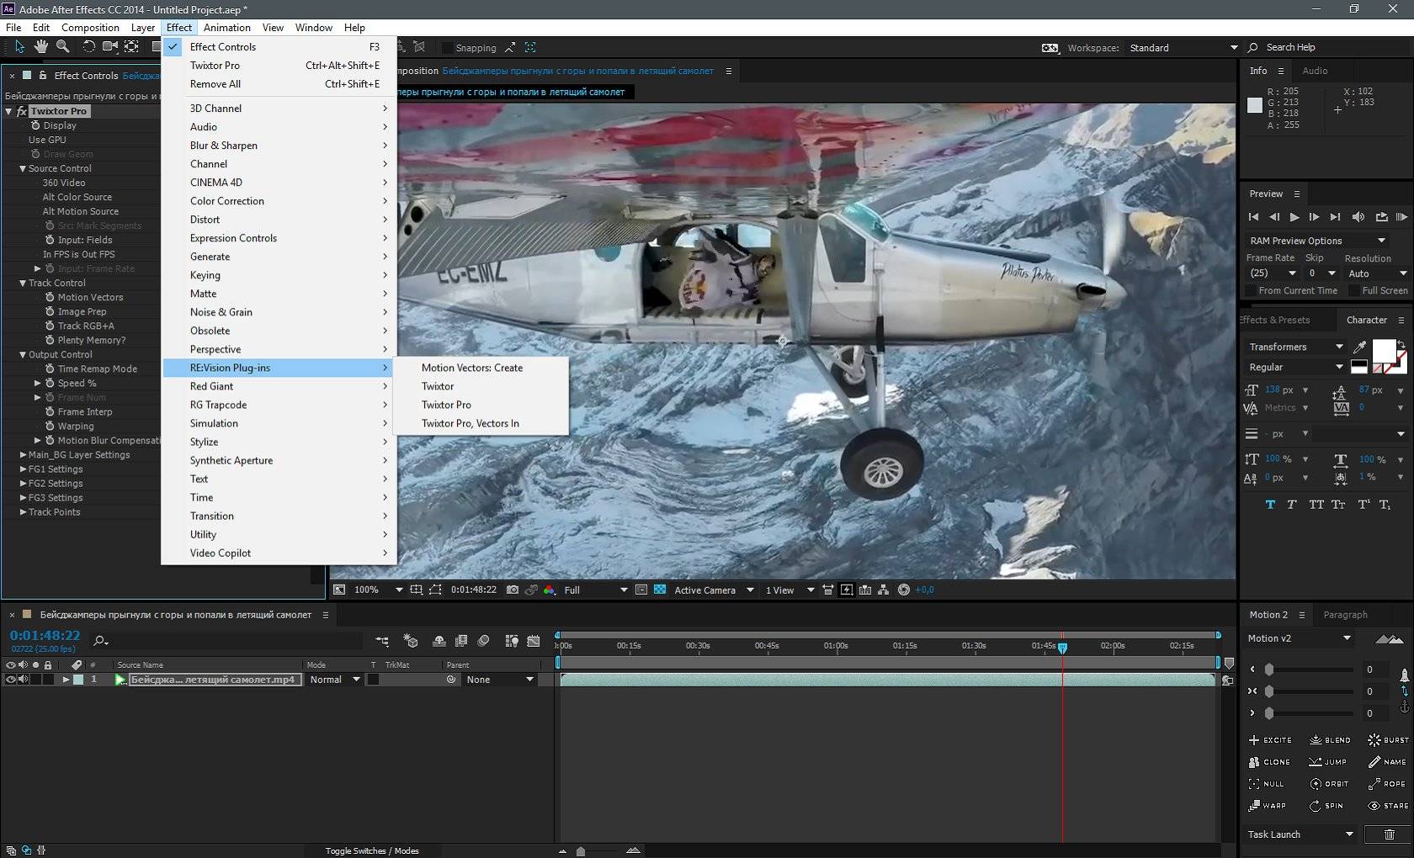Choose Motion Vectors: Create
This screenshot has width=1414, height=858.
[x=481, y=368]
